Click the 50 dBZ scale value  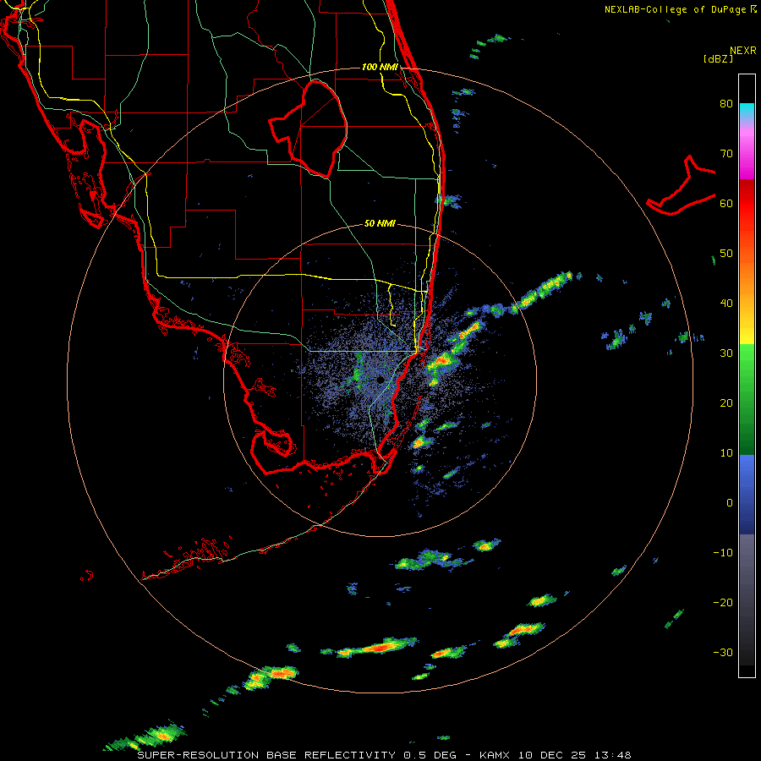pos(726,254)
